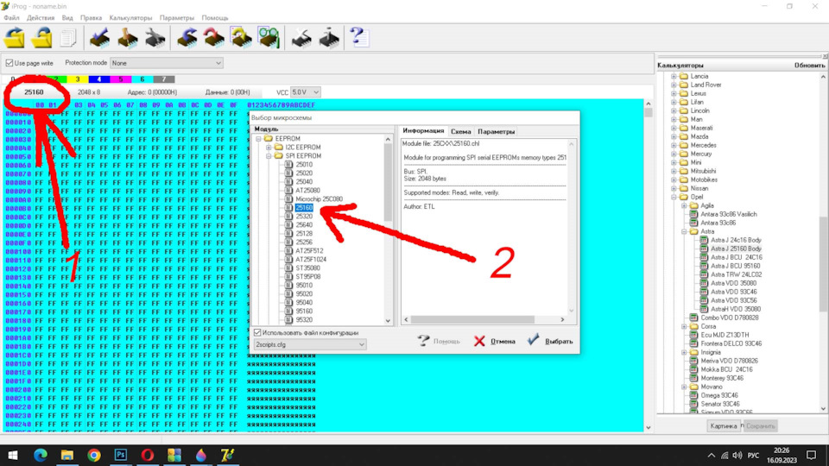Image resolution: width=829 pixels, height=466 pixels.
Task: Expand the I2C EEPROM folder
Action: pos(269,148)
